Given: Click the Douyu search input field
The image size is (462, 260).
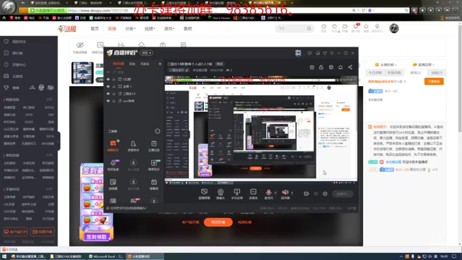Looking at the screenshot, I should click(292, 28).
